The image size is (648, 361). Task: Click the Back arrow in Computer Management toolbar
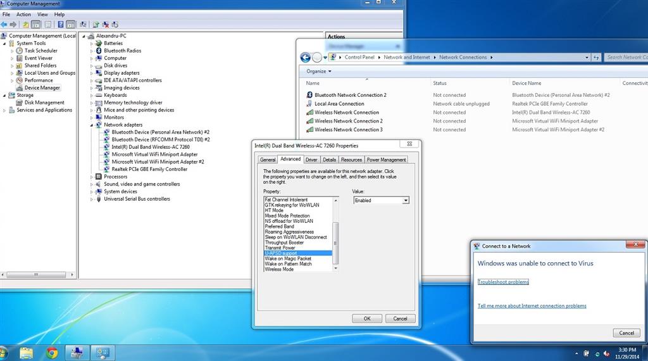coord(4,25)
